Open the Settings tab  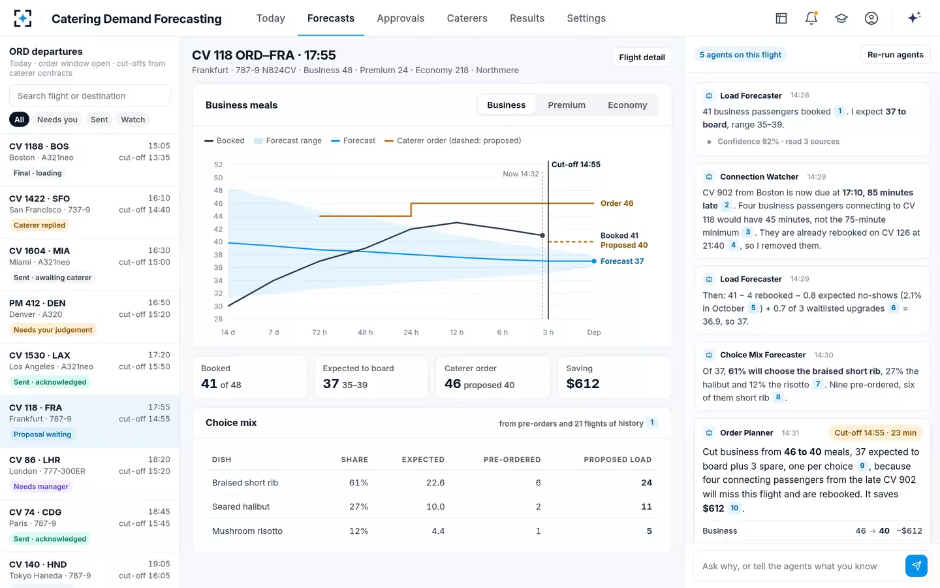click(586, 18)
